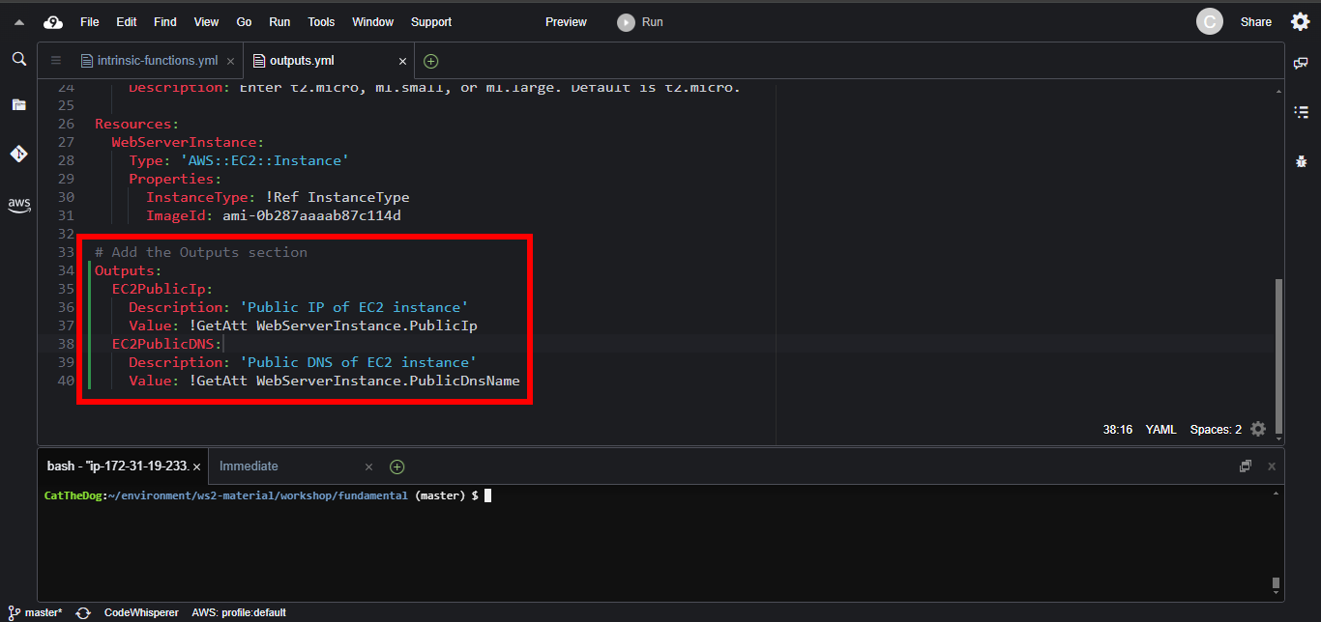Viewport: 1321px width, 622px height.
Task: Open Preferences gear in top-right corner
Action: 1300,21
